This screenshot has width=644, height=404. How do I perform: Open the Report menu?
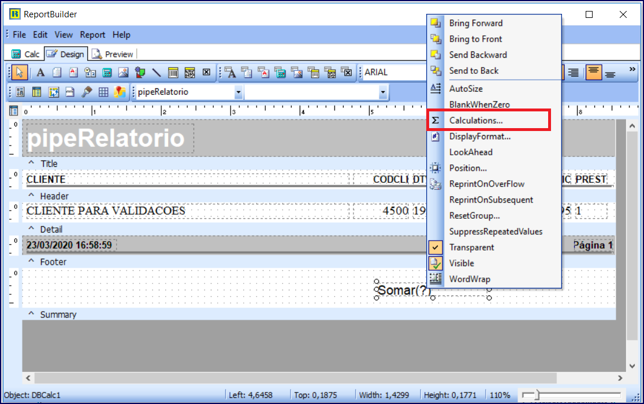pos(92,35)
